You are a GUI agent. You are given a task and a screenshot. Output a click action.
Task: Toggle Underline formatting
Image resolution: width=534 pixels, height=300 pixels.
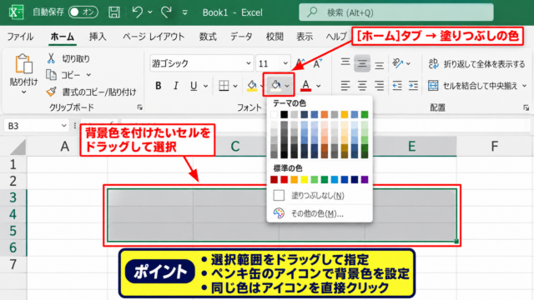click(194, 86)
